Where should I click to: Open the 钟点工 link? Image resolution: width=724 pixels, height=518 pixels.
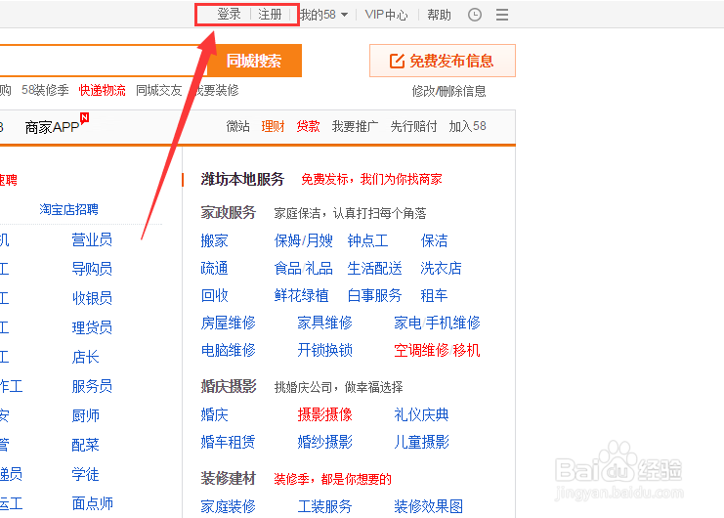(367, 240)
